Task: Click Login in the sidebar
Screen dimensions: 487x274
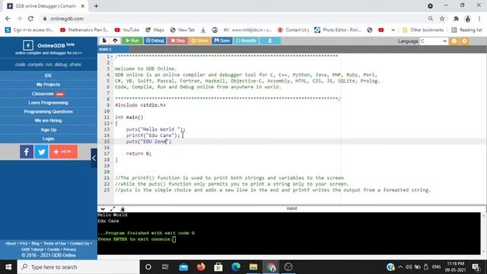Action: [48, 139]
